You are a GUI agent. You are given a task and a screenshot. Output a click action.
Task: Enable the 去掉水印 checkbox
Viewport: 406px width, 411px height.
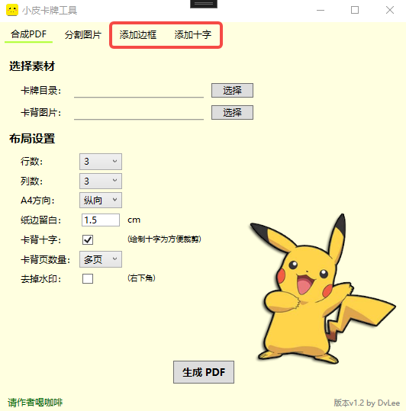[x=88, y=278]
